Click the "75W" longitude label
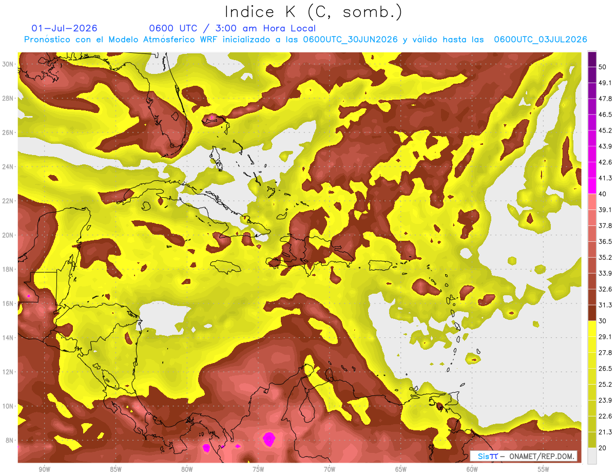The height and width of the screenshot is (476, 616). pos(258,469)
